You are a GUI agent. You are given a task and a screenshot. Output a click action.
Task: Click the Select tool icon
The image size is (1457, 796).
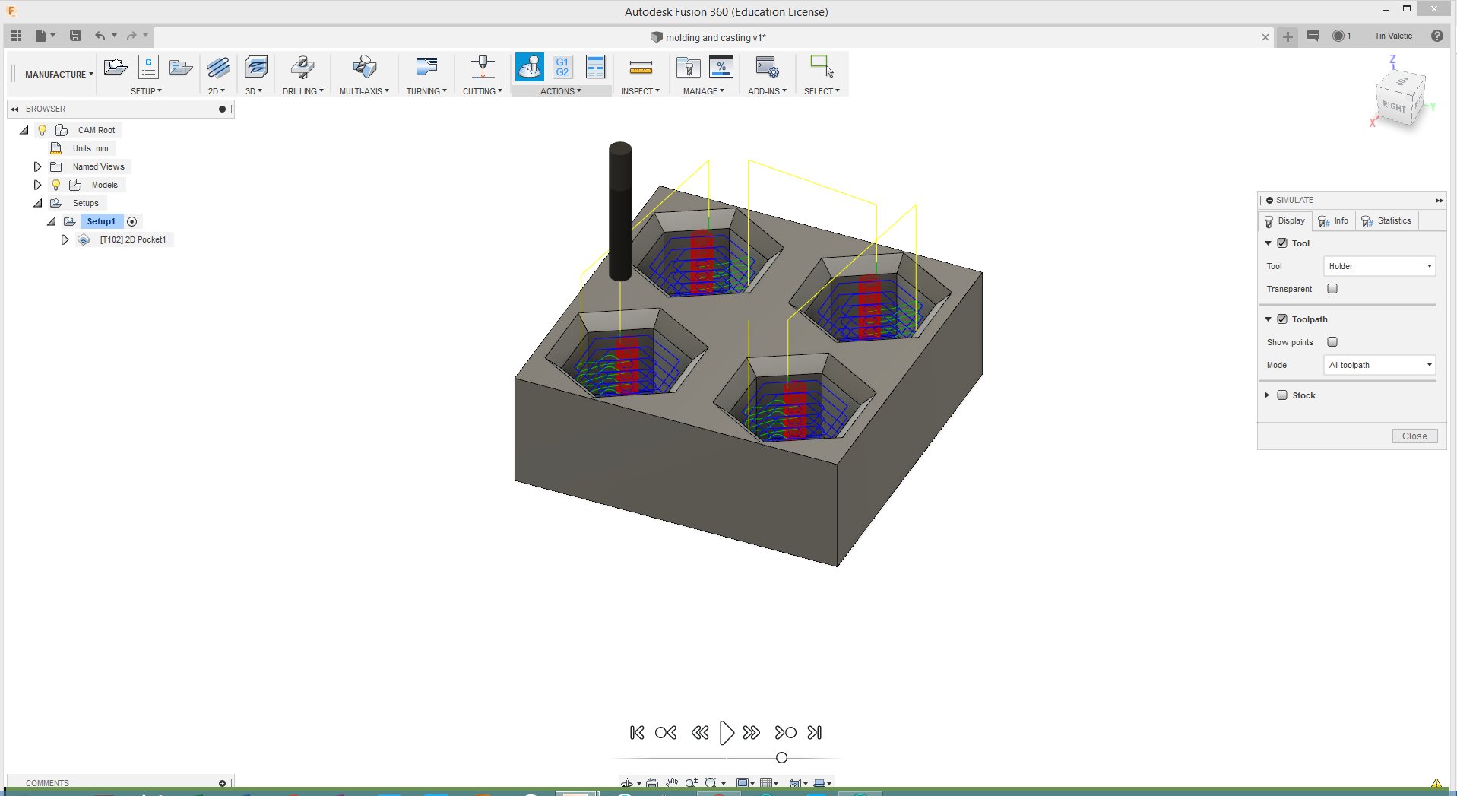(822, 66)
